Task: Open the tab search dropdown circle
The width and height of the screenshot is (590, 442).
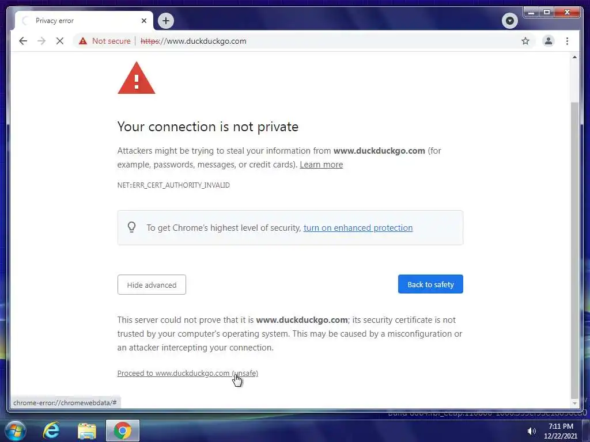Action: pyautogui.click(x=509, y=21)
